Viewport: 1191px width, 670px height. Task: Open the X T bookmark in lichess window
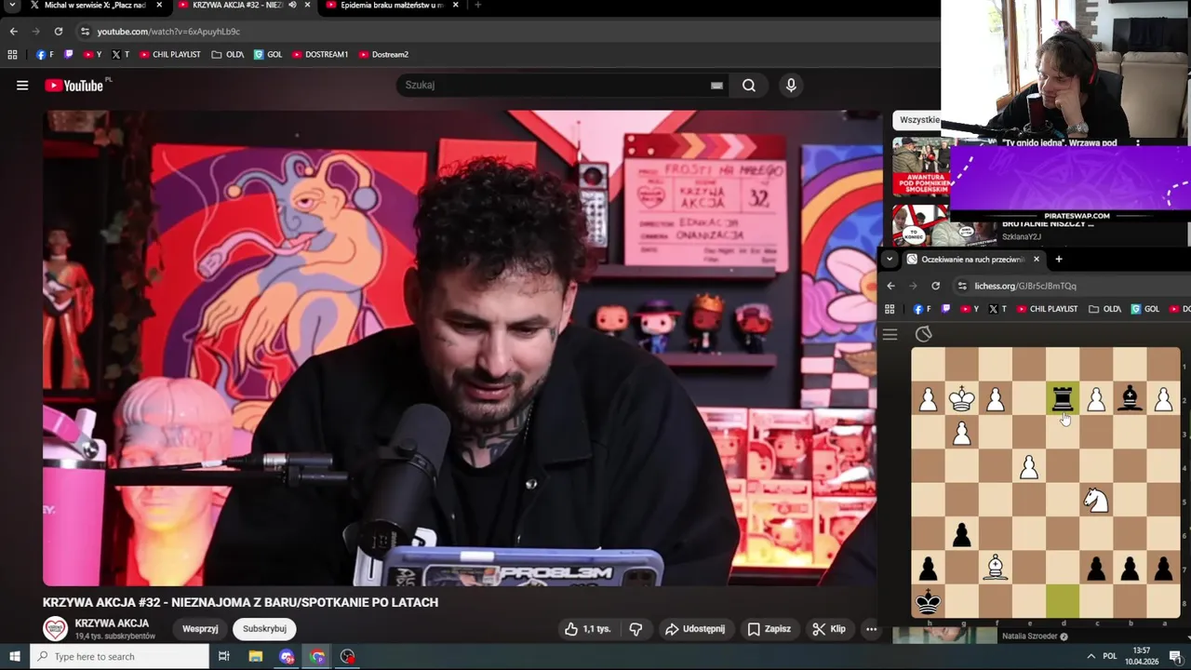point(998,309)
